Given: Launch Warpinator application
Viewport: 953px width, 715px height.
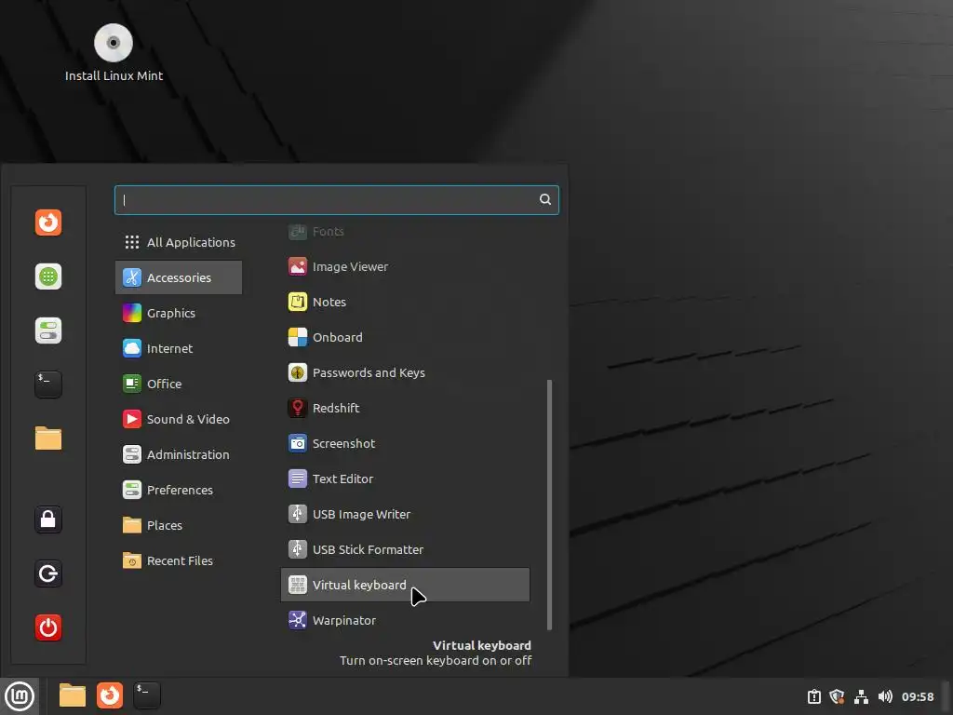Looking at the screenshot, I should click(406, 620).
